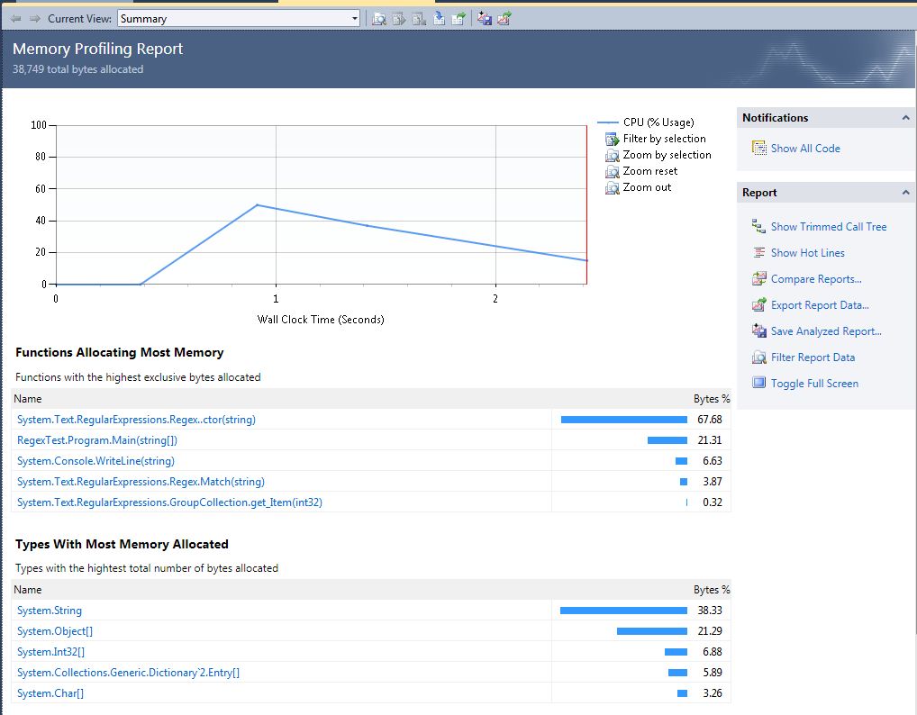Open the System.Text.RegularExpressions.Regex..ctor(string) function link
Image resolution: width=917 pixels, height=715 pixels.
[137, 419]
